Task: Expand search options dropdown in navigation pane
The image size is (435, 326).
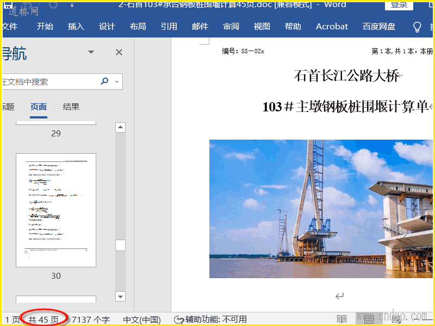Action: coord(116,81)
